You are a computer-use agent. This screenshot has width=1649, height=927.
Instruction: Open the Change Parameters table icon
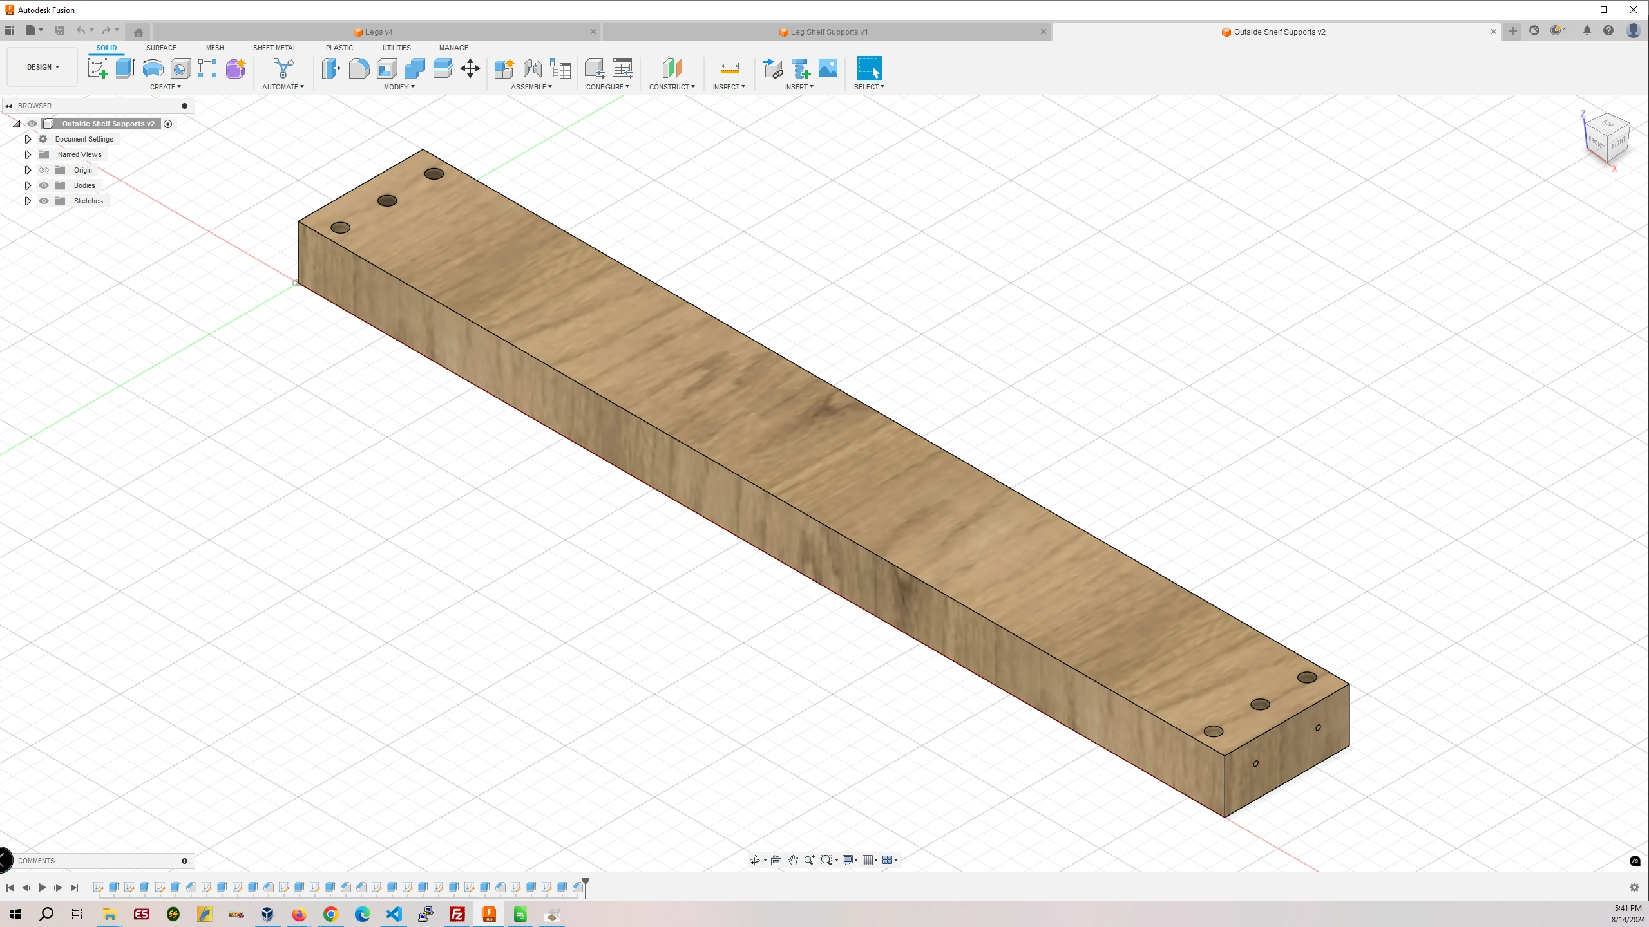tap(623, 68)
